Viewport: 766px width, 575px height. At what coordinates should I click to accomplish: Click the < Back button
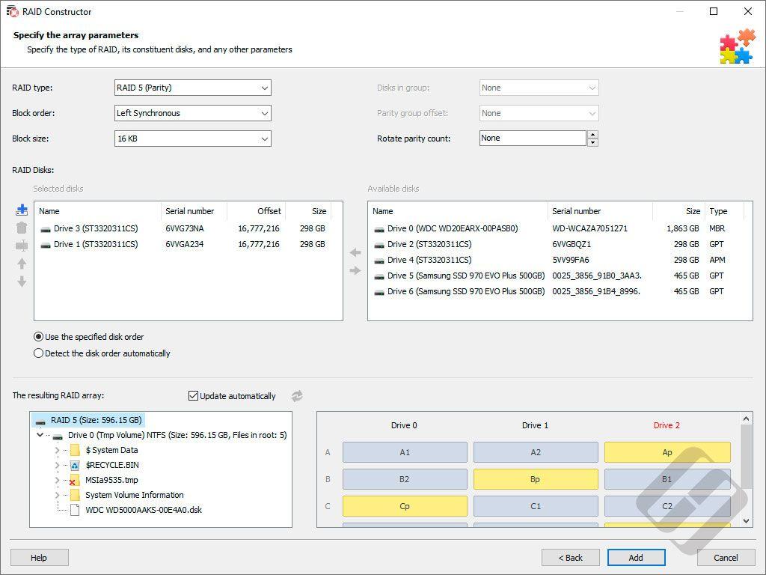571,557
